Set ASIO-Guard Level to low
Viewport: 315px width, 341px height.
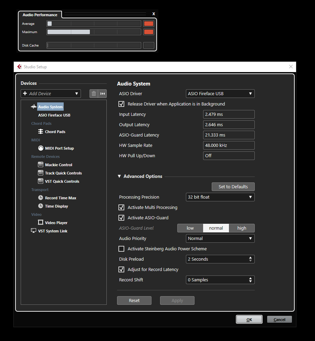[190, 228]
